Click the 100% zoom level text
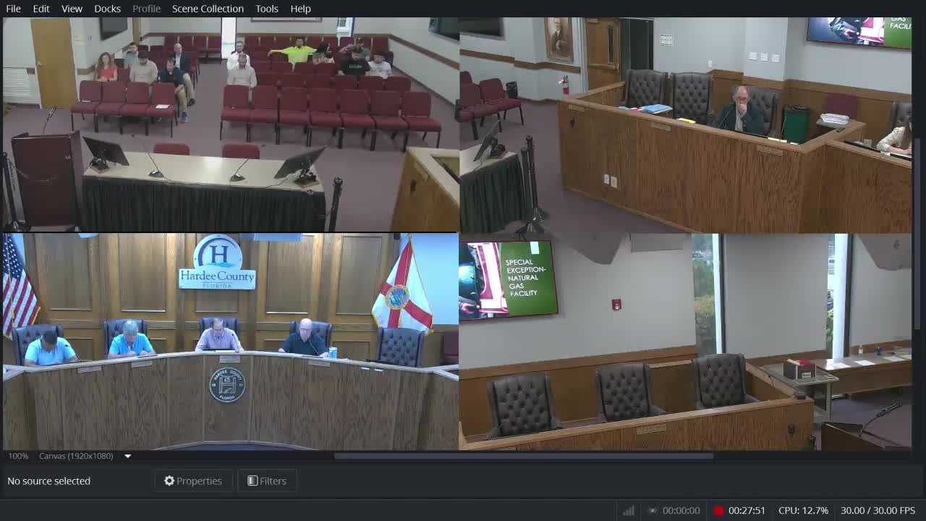 (18, 456)
